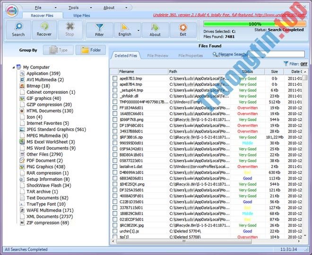Click the Recover toolbar button
312x255 pixels.
click(44, 30)
